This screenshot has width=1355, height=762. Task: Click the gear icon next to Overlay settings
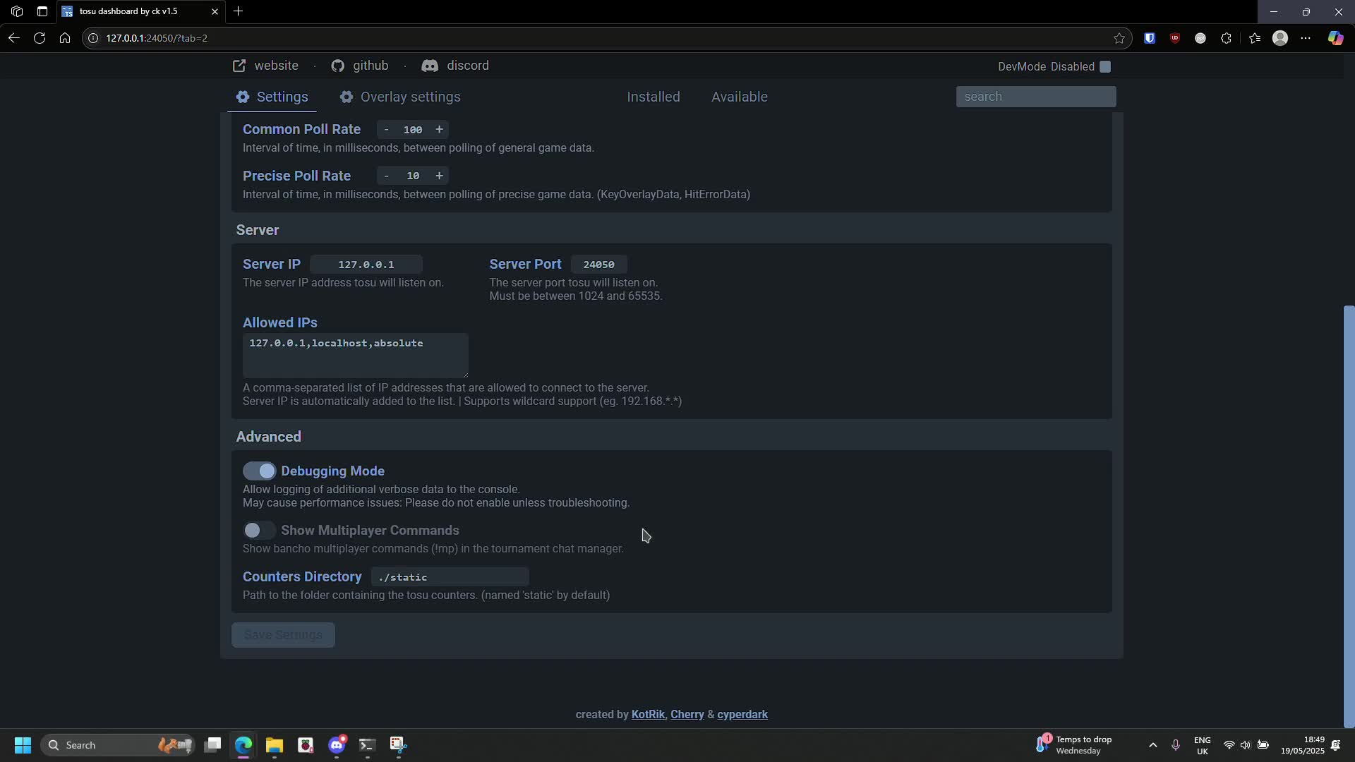(347, 97)
